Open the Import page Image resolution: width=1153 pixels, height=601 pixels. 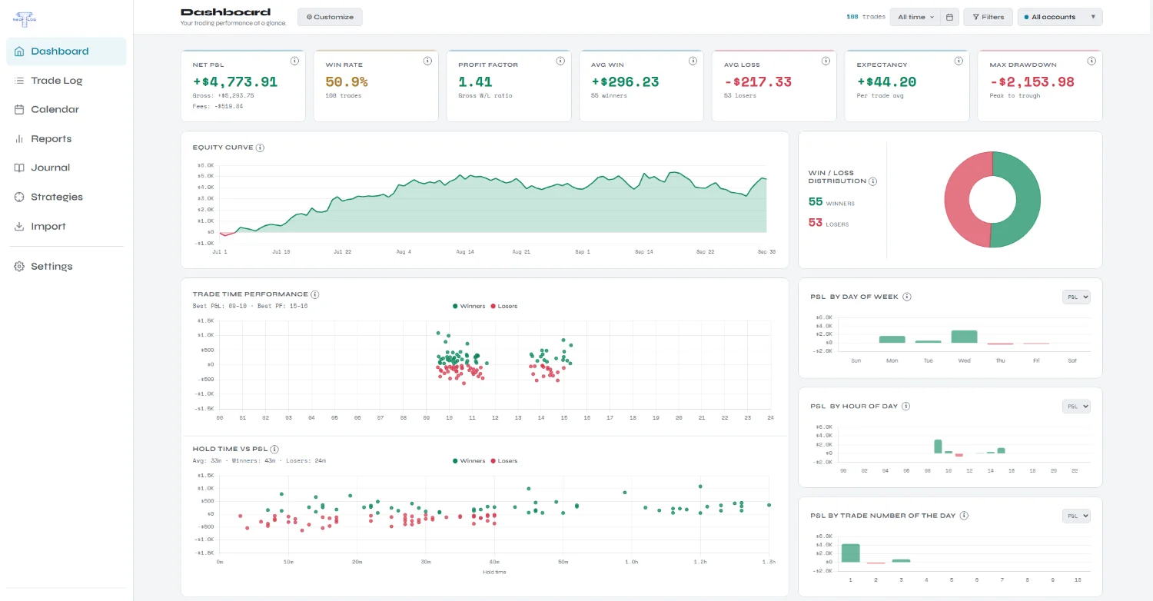[66, 227]
